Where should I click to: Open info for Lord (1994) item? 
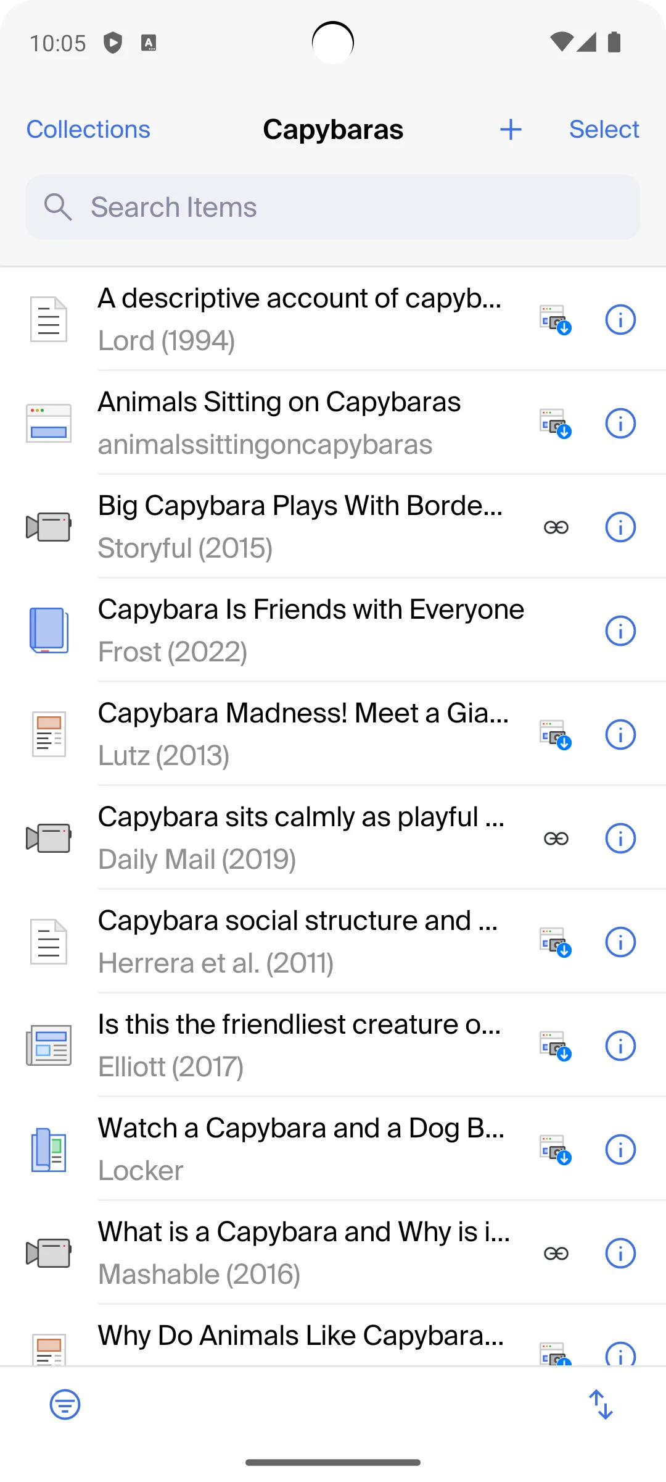click(620, 320)
